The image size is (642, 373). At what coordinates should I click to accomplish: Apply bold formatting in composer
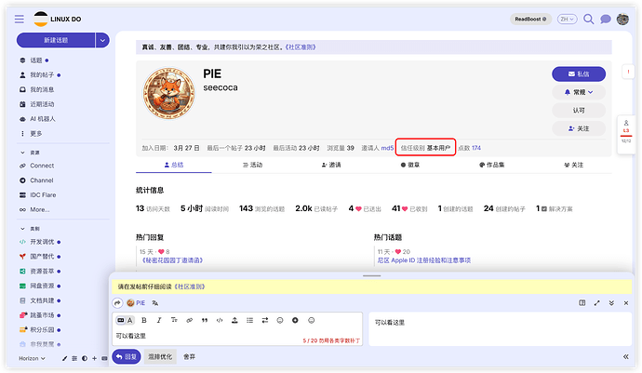[144, 320]
